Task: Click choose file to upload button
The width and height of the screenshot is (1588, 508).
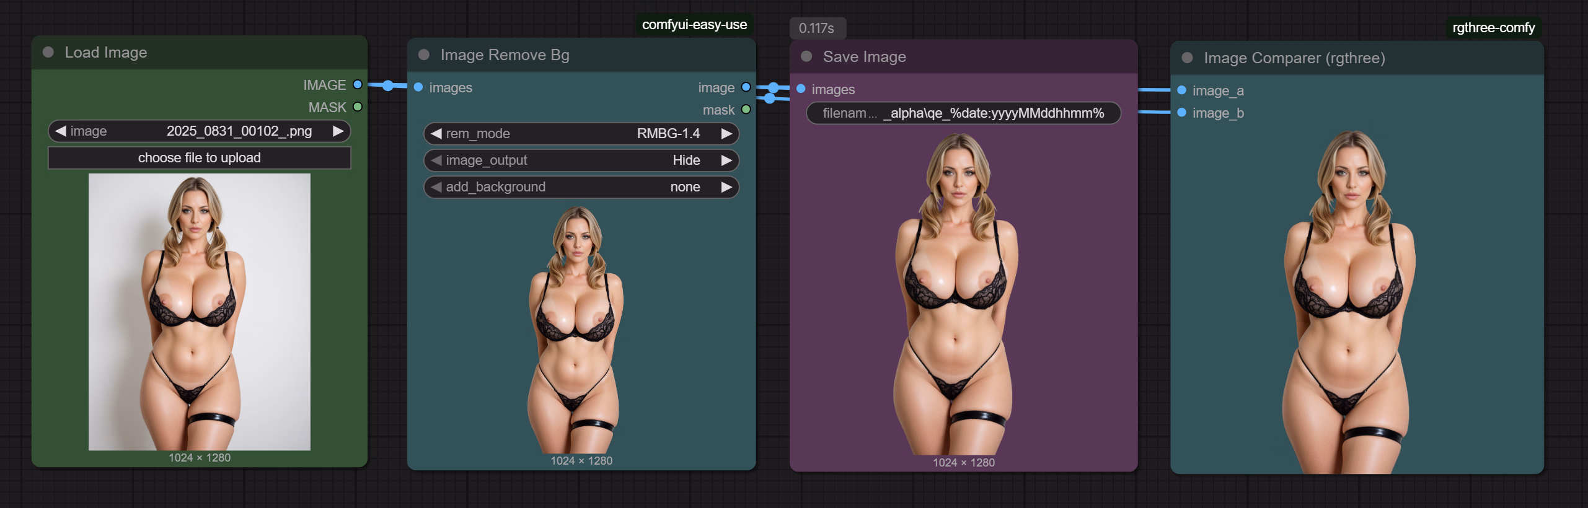Action: [199, 158]
